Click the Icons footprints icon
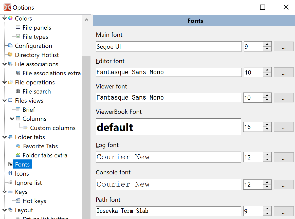The height and width of the screenshot is (219, 295). [10, 173]
